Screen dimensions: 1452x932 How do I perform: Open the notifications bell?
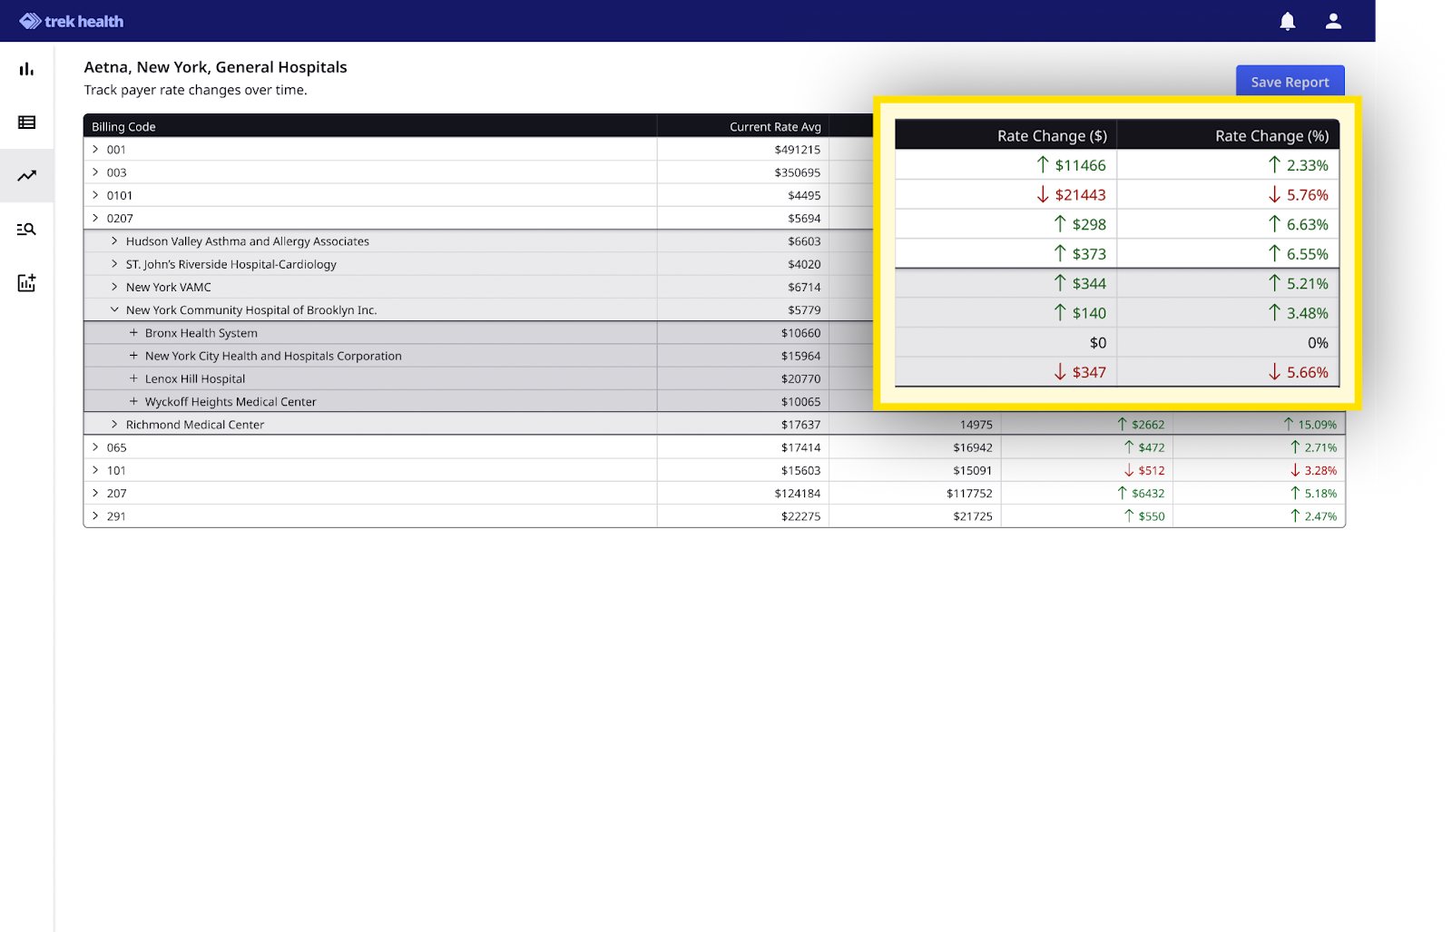(1287, 21)
